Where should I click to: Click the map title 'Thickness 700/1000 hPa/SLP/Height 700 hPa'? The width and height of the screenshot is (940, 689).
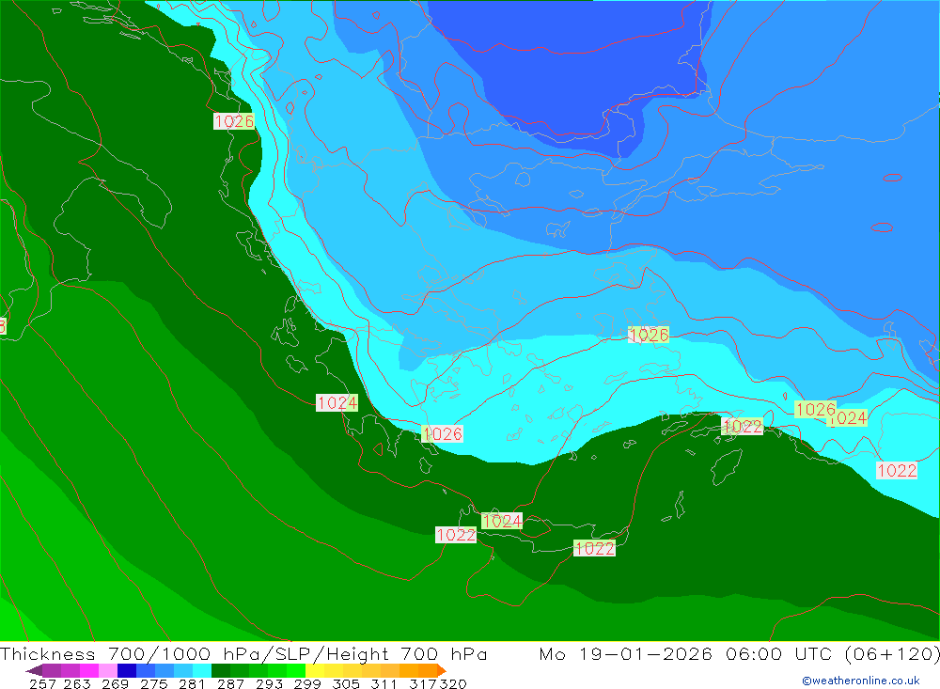pos(243,653)
